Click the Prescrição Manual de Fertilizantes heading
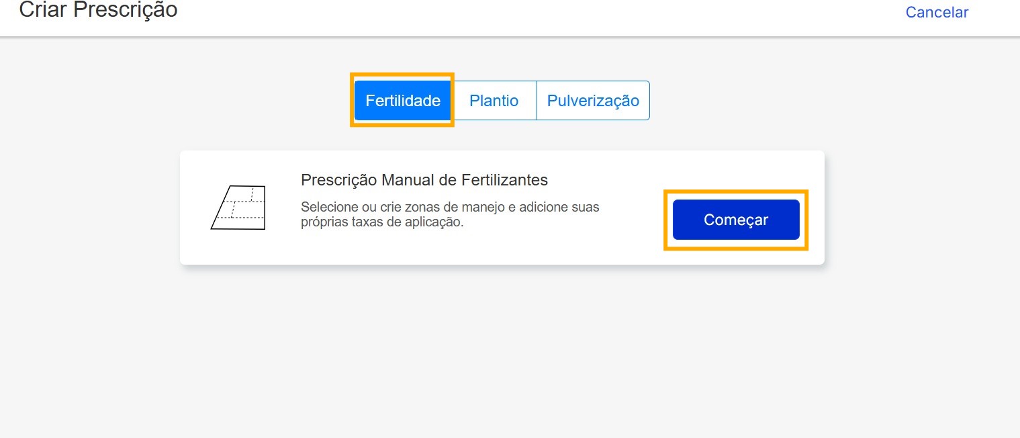Screen dimensions: 1020x438 424,180
